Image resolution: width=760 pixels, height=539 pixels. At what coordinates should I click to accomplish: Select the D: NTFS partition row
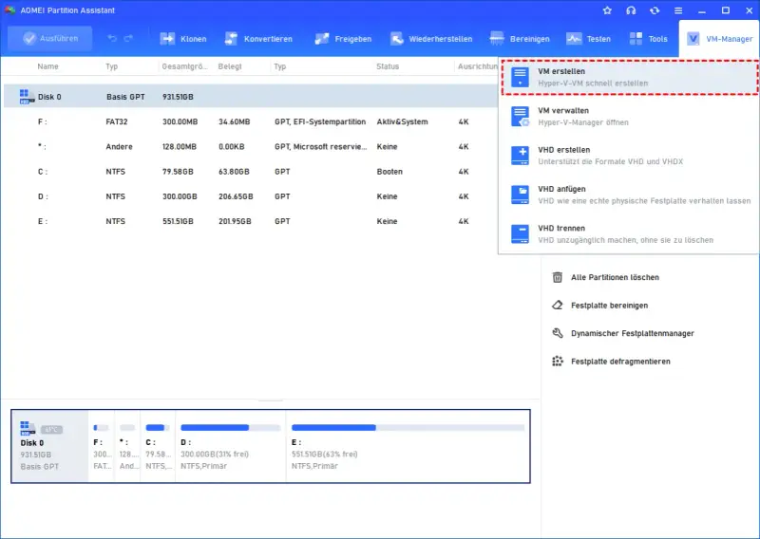pos(251,196)
